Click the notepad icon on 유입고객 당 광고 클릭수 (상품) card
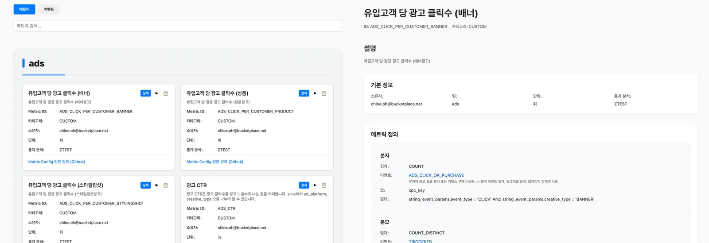709x243 pixels. 324,93
